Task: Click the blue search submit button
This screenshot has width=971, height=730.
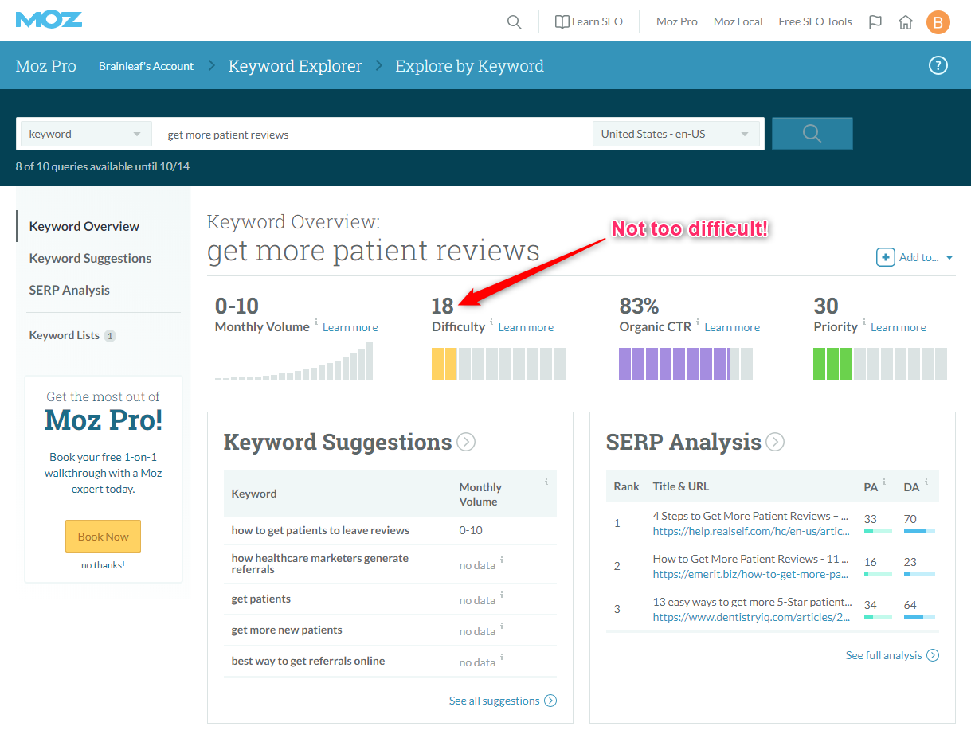Action: click(x=812, y=134)
